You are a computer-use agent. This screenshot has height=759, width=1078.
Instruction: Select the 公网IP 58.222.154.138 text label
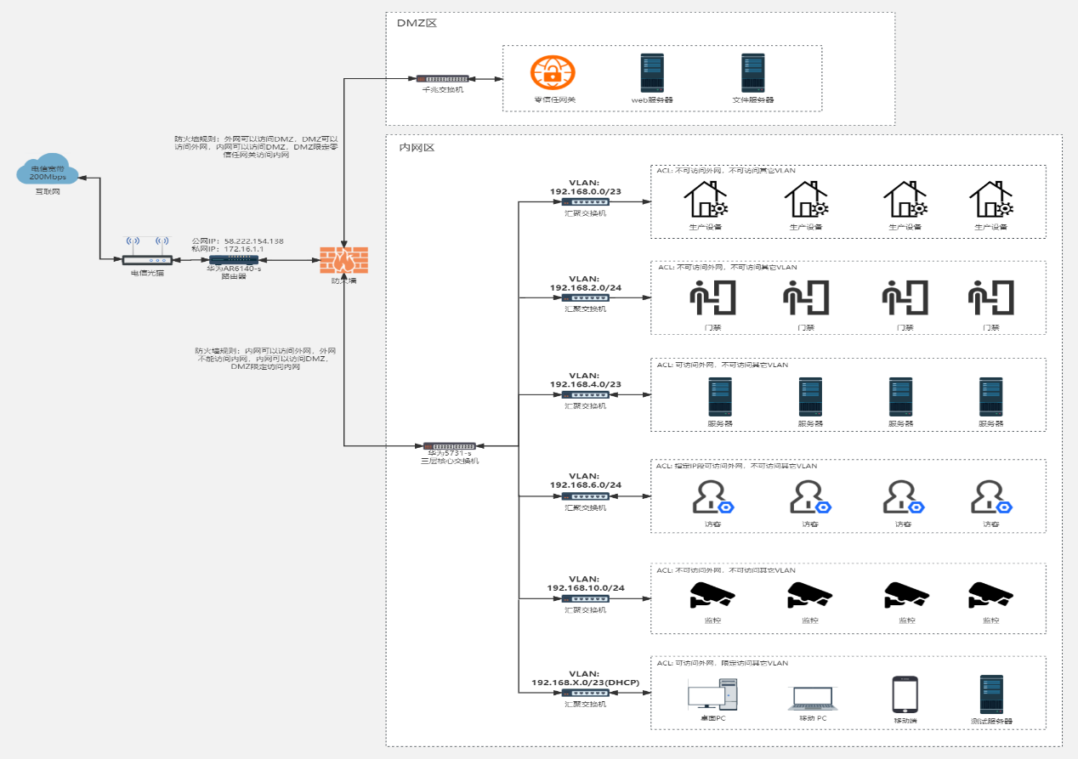point(238,241)
